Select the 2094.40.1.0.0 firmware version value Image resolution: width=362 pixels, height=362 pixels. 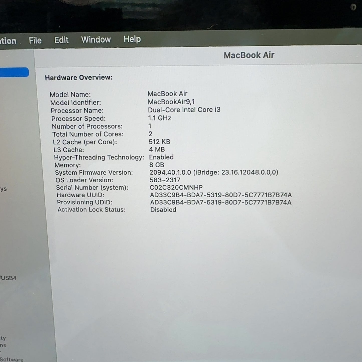214,172
